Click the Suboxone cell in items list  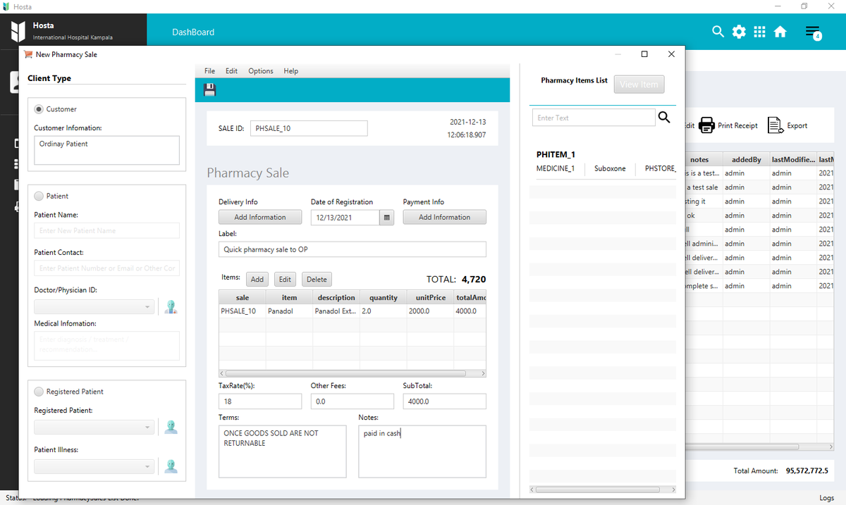point(610,168)
